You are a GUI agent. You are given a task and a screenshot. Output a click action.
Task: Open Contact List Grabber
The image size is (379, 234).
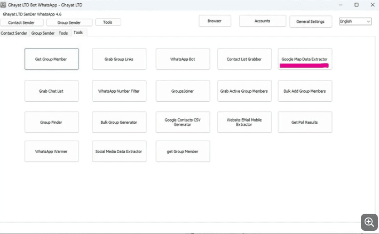pos(244,59)
